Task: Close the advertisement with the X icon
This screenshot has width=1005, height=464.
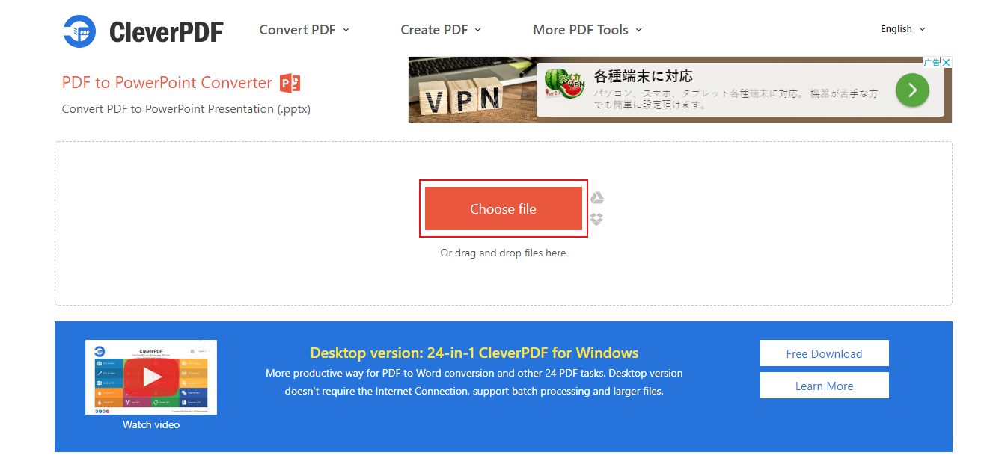Action: (x=947, y=62)
